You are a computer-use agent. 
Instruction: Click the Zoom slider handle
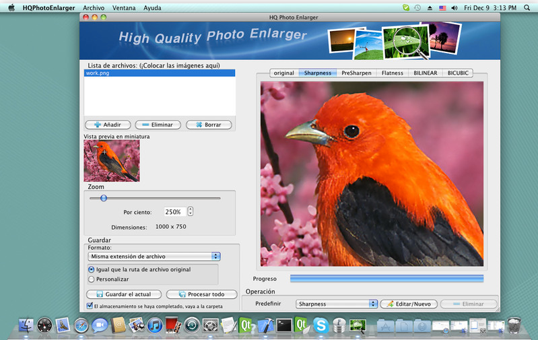tap(104, 198)
